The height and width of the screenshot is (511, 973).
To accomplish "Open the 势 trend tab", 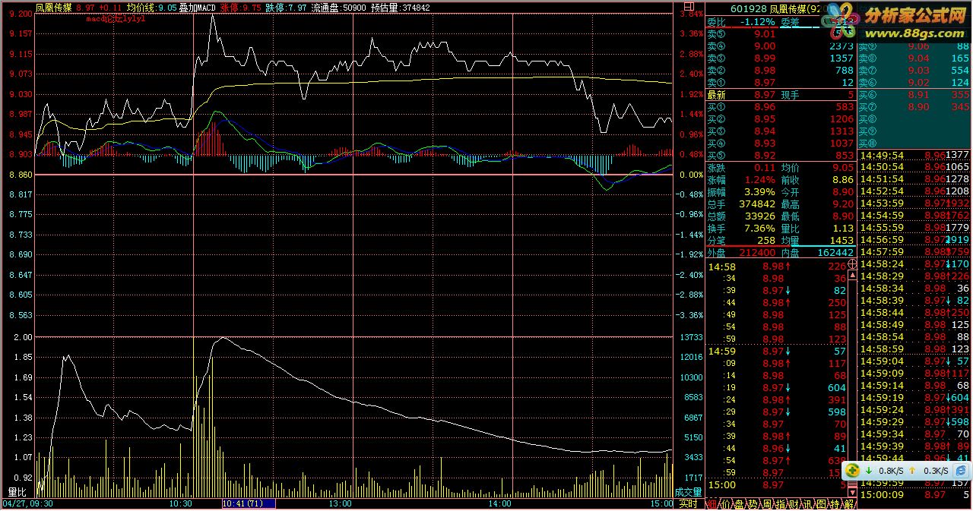I will coord(753,503).
